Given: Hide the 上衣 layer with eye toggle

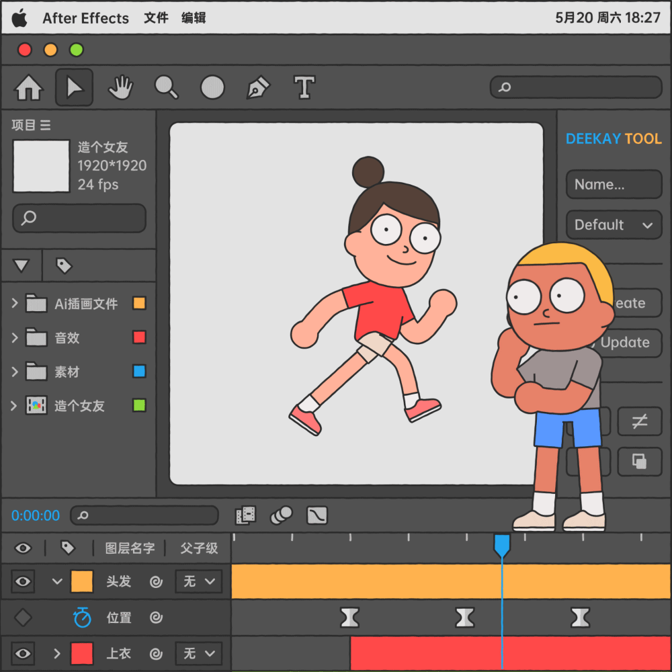Looking at the screenshot, I should point(23,653).
